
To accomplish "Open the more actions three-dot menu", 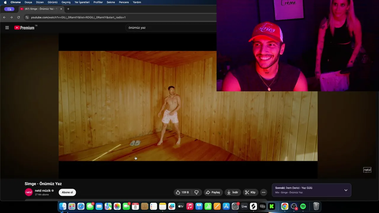I will pyautogui.click(x=264, y=192).
